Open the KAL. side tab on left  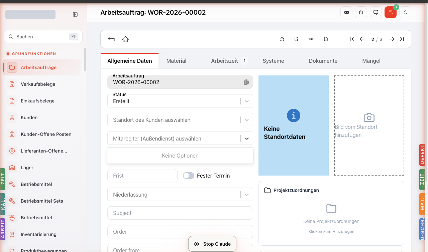coord(3,204)
